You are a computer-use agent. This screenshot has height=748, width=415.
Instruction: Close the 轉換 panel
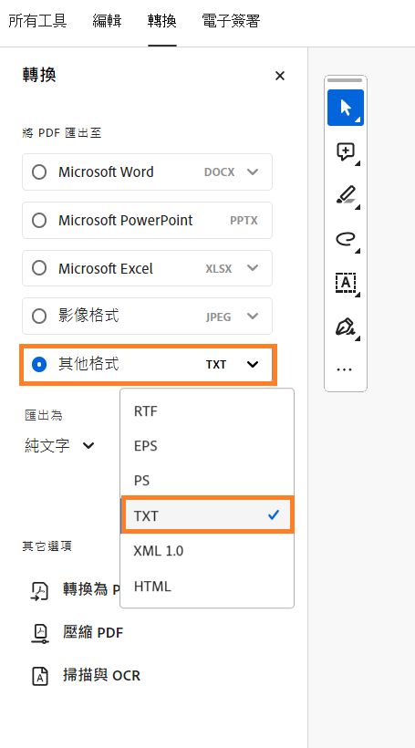[x=280, y=76]
